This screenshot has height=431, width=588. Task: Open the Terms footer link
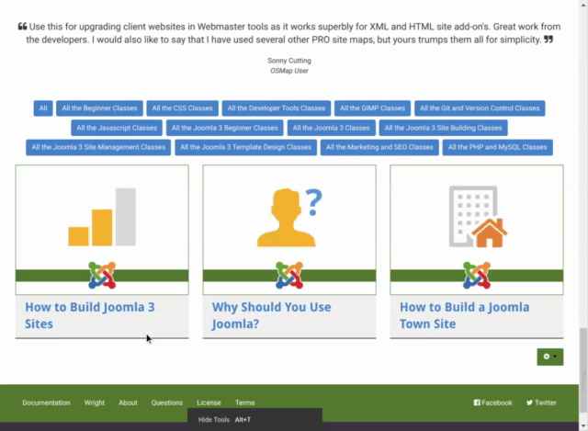(x=245, y=403)
